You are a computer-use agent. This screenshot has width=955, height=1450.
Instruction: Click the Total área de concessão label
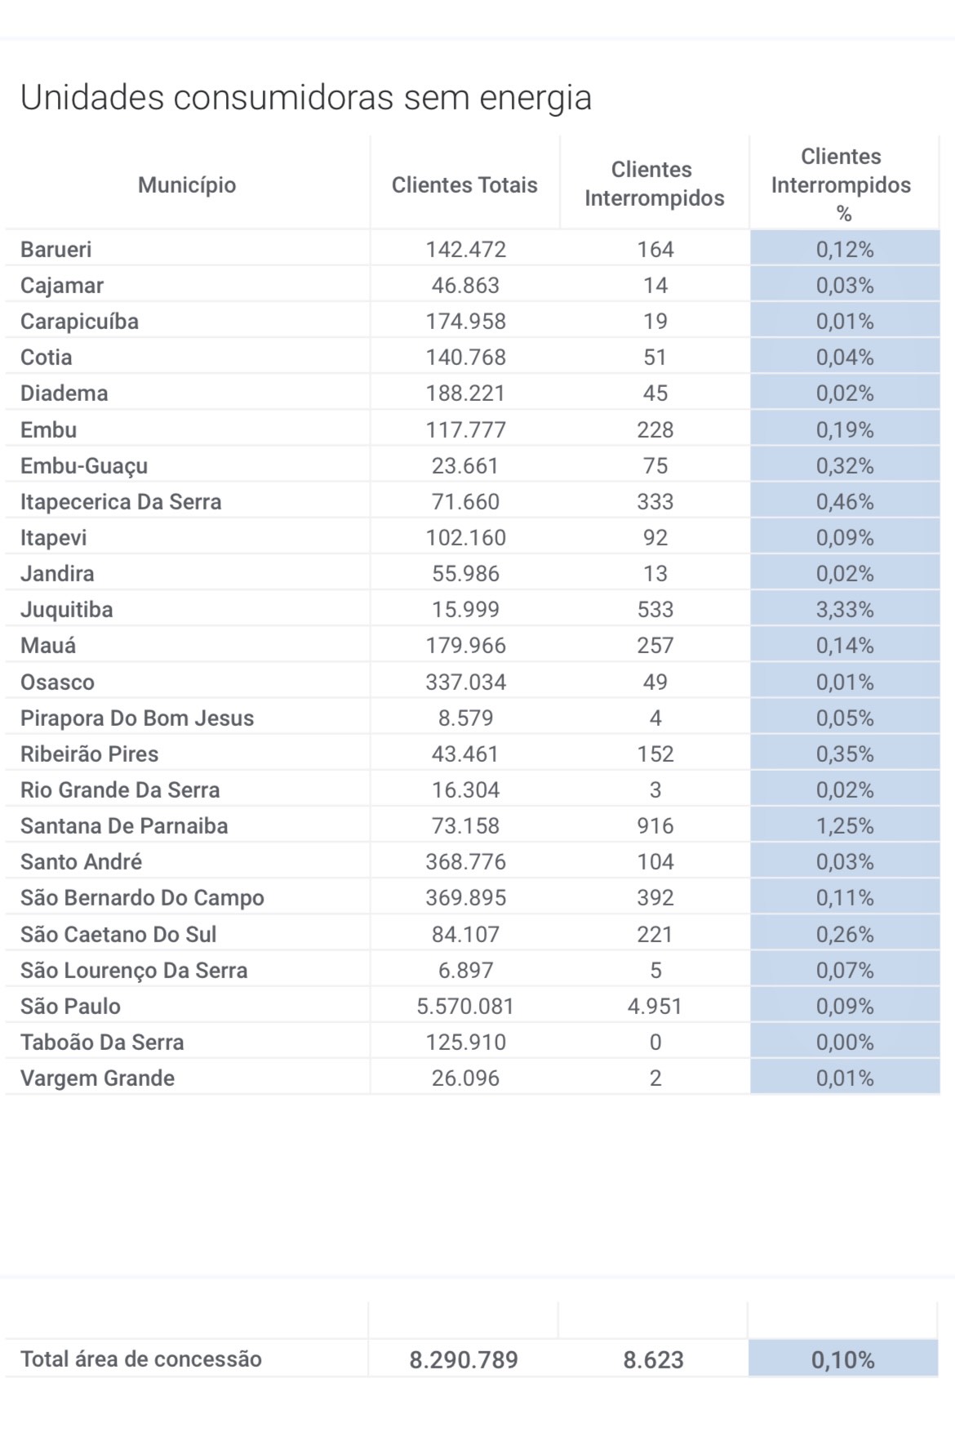pos(141,1359)
